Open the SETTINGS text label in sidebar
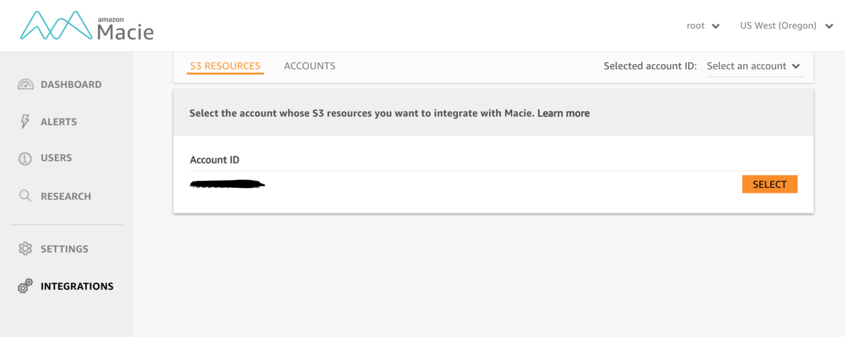The image size is (845, 337). click(x=65, y=249)
